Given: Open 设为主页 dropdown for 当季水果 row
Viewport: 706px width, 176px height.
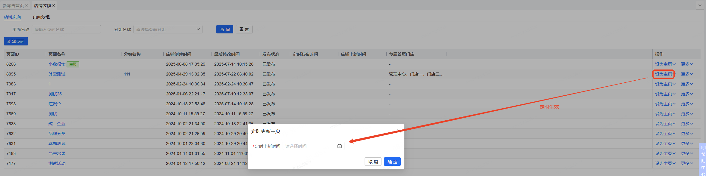Looking at the screenshot, I should 665,153.
